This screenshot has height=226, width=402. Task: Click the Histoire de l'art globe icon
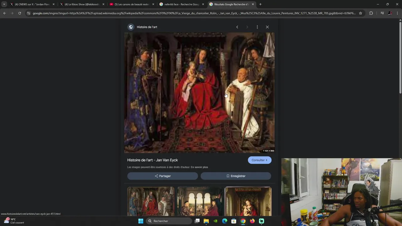click(131, 27)
